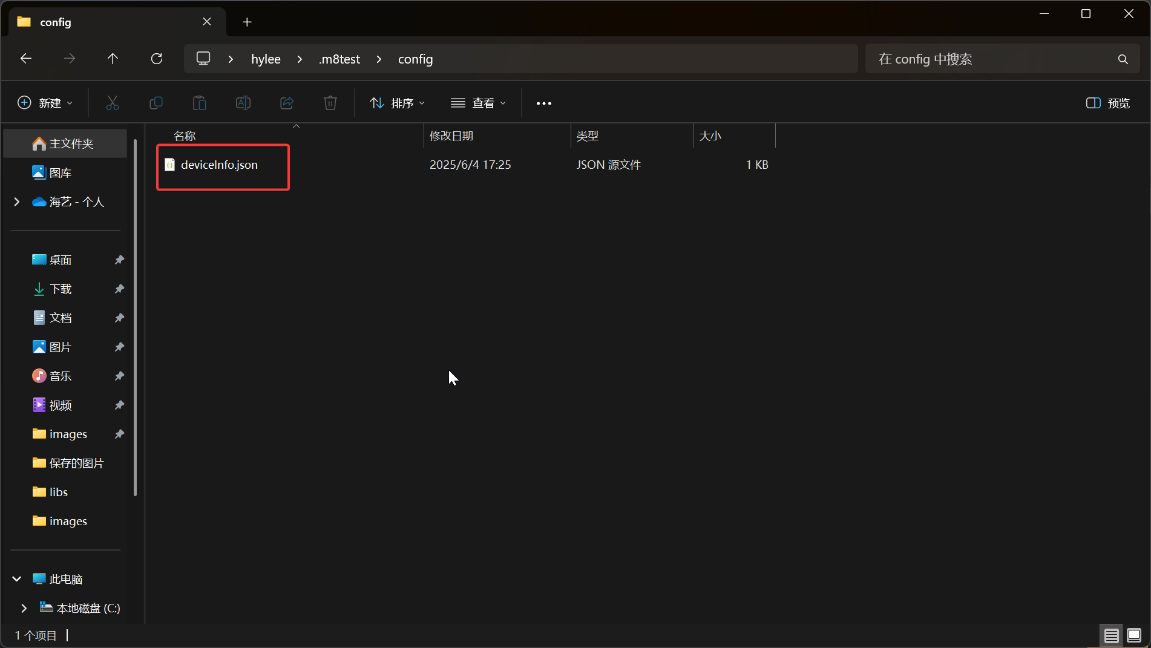This screenshot has width=1151, height=648.
Task: Click the Copy icon
Action: pyautogui.click(x=156, y=102)
